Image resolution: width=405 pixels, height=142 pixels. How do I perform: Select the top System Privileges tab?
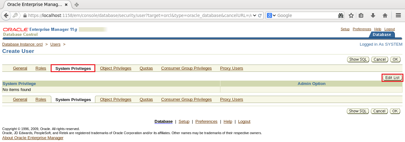coord(73,68)
